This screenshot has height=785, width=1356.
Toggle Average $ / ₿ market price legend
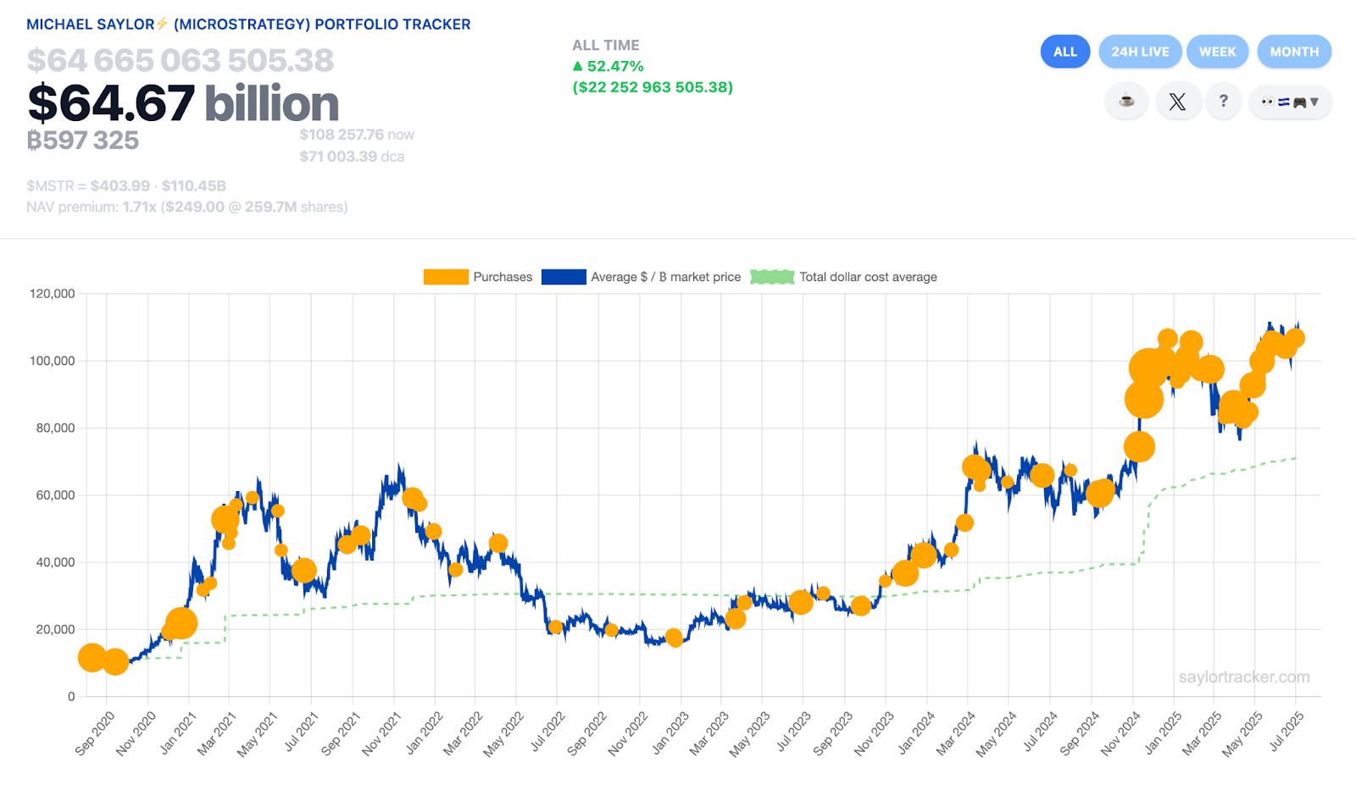[x=665, y=277]
